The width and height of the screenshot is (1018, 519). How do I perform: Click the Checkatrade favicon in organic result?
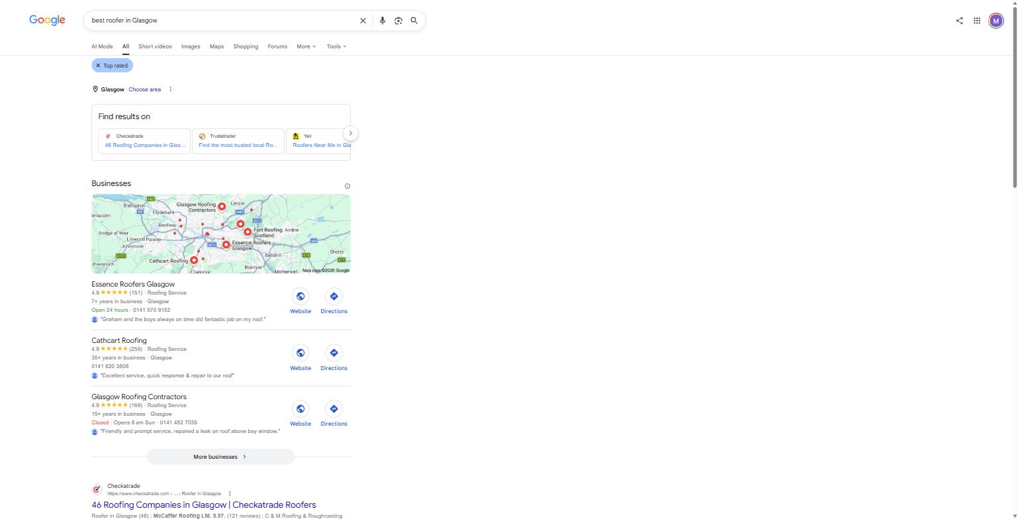pos(97,489)
